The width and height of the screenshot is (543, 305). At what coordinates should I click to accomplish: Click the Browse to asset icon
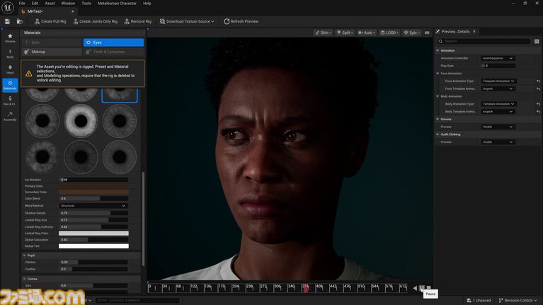tap(20, 21)
